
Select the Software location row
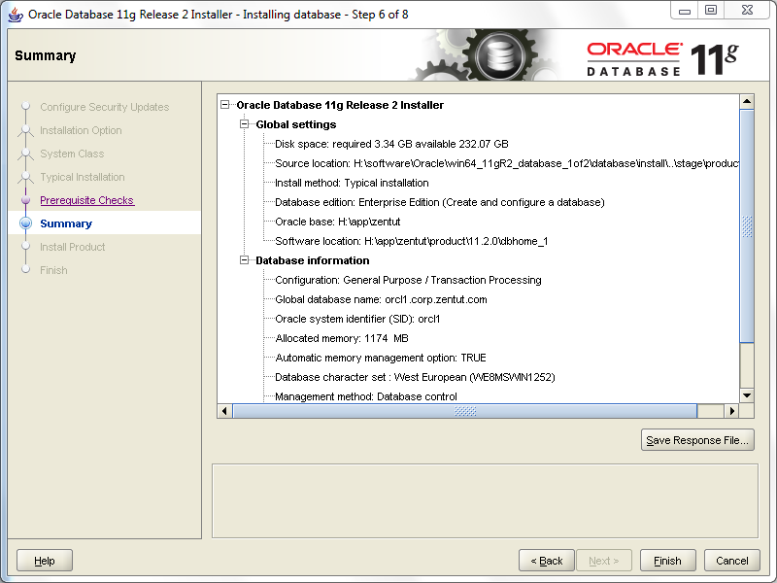(411, 241)
